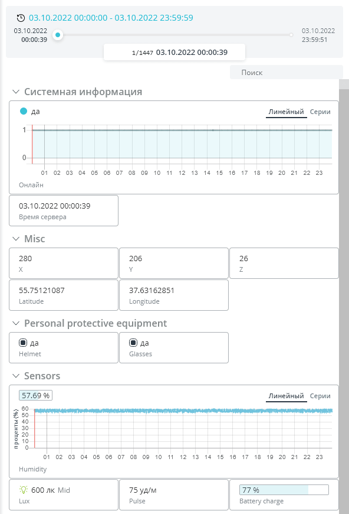Switch Online chart to Серии tab

tap(320, 112)
